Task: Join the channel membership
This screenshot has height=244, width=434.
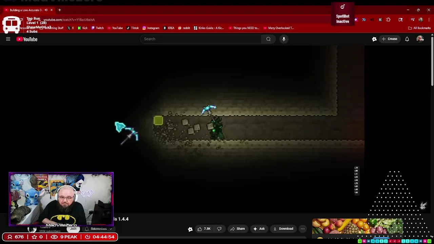Action: tap(73, 229)
